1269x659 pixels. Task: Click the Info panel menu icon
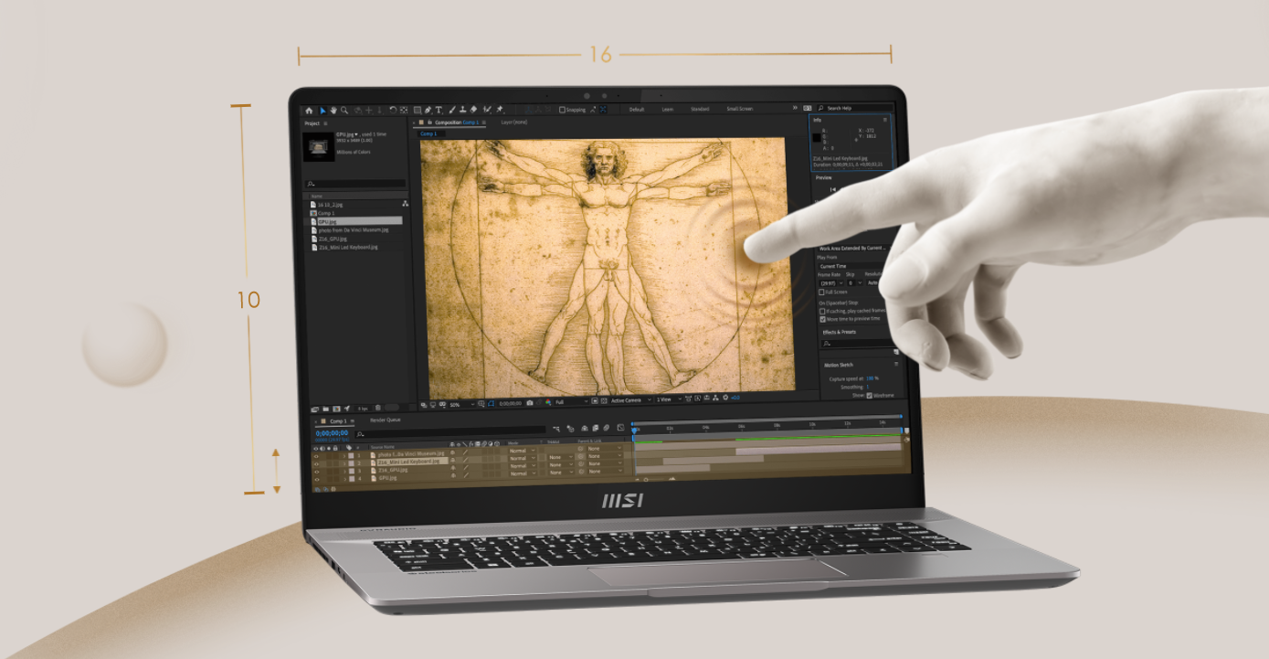(884, 120)
